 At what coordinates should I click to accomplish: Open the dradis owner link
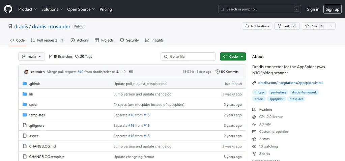tap(21, 26)
